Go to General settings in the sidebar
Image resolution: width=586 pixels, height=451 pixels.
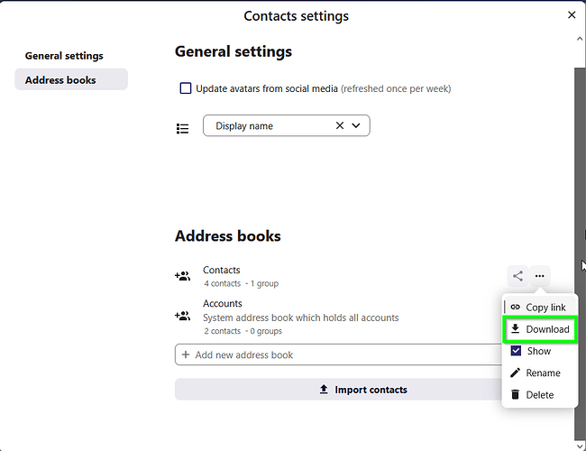point(64,56)
